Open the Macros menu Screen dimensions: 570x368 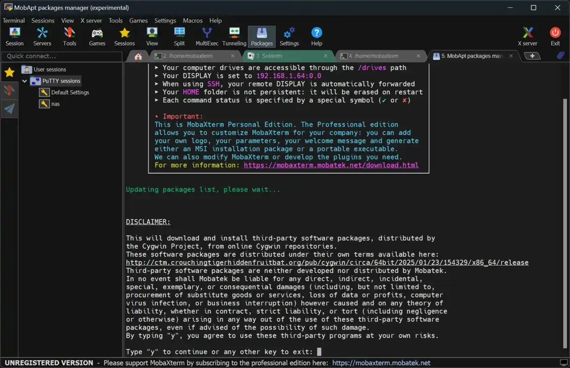193,20
